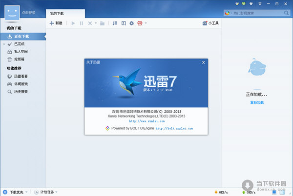The height and width of the screenshot is (196, 293).
Task: Open the http://www.xunlei.com link
Action: point(147,121)
